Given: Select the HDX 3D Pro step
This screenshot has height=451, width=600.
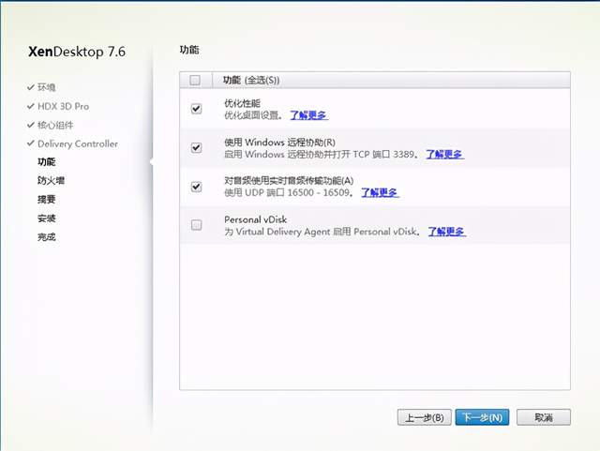Looking at the screenshot, I should point(64,107).
